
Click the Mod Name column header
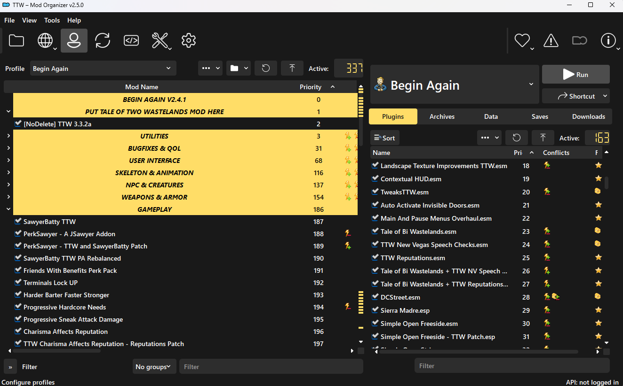141,87
